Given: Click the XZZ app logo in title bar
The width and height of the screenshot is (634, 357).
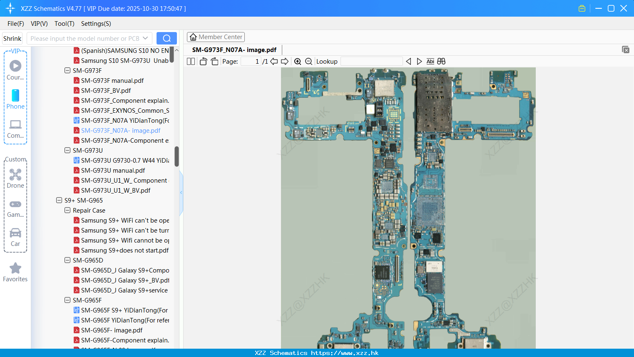Looking at the screenshot, I should click(10, 8).
